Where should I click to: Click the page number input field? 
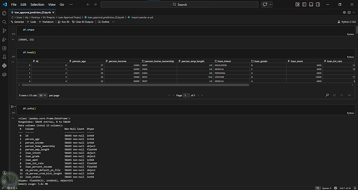[186, 96]
